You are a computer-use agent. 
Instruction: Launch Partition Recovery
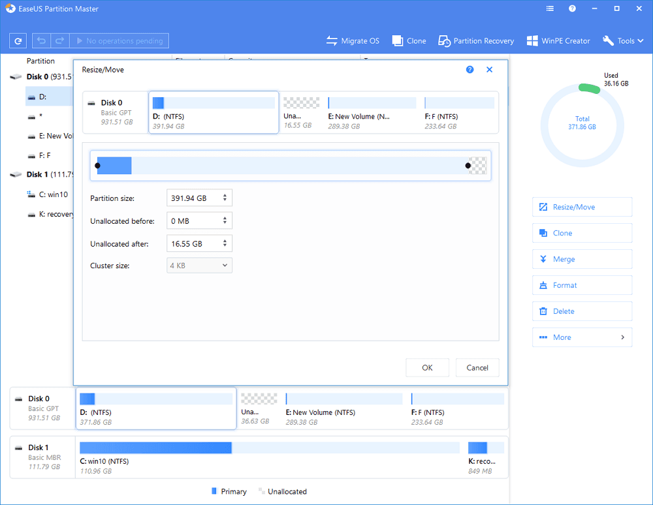pyautogui.click(x=476, y=41)
